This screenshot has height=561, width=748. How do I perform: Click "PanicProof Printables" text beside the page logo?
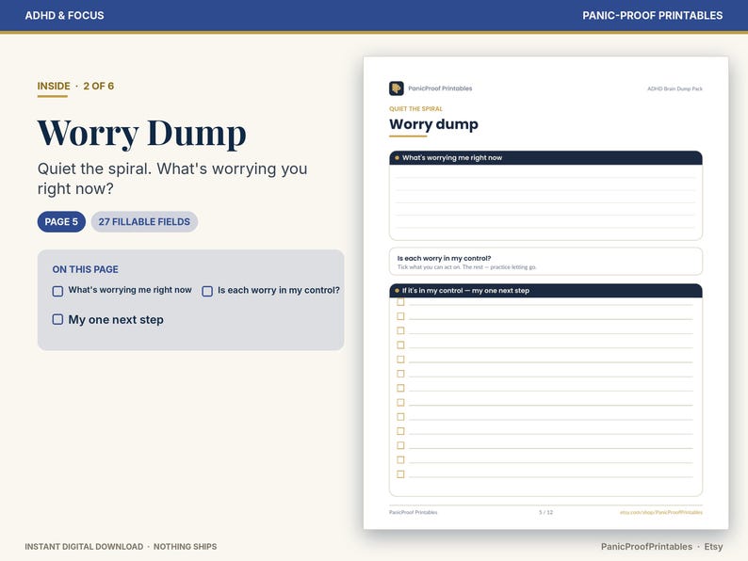[440, 88]
